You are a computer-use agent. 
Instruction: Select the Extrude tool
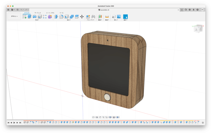(x=29, y=17)
